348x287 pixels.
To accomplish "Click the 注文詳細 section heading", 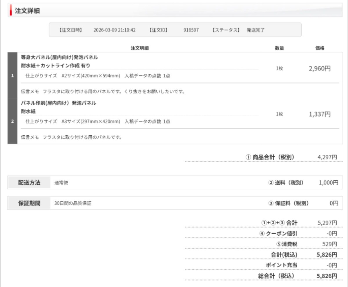I will click(x=27, y=11).
